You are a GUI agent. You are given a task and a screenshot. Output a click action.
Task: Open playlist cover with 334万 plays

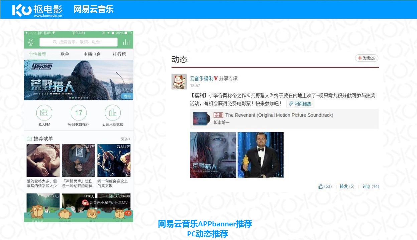114,160
